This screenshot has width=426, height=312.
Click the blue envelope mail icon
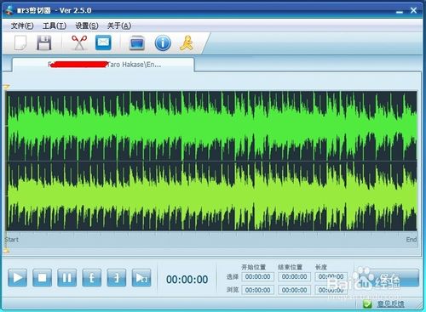[x=103, y=43]
